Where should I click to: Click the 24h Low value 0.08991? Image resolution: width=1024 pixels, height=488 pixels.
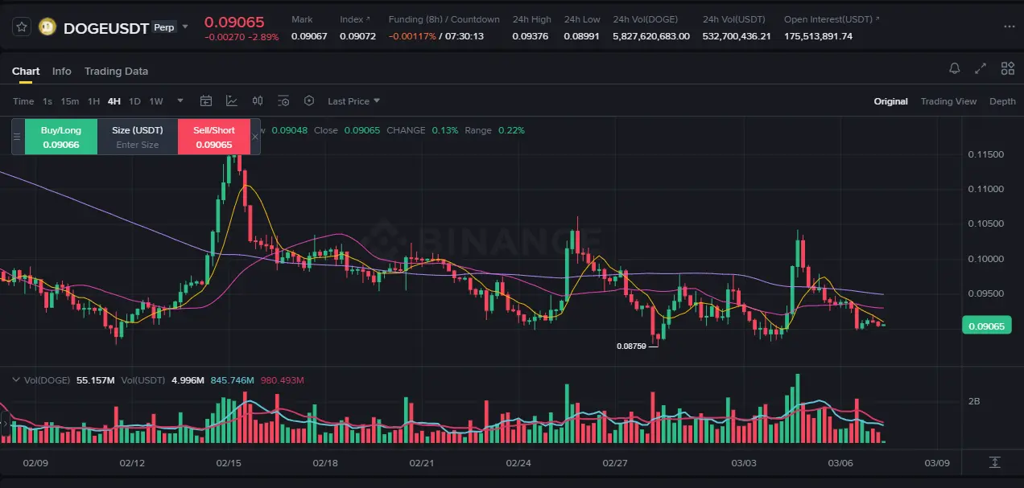(x=581, y=36)
